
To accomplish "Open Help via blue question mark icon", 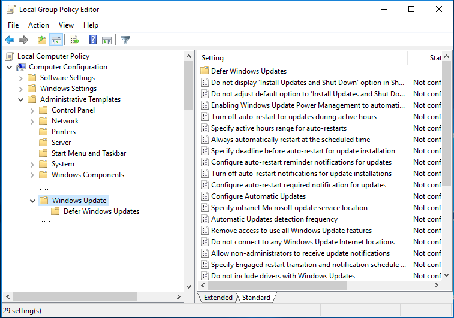I will click(x=93, y=40).
